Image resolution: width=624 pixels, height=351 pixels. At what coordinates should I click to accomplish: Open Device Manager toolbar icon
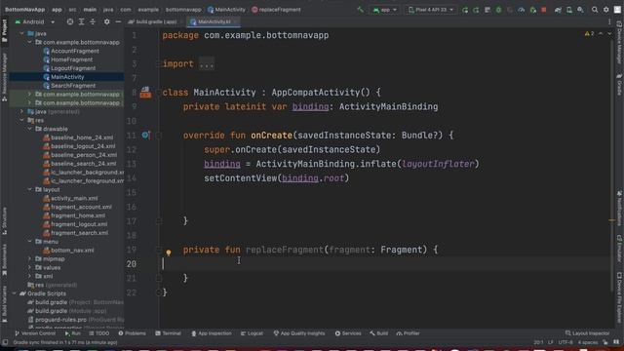click(x=569, y=10)
